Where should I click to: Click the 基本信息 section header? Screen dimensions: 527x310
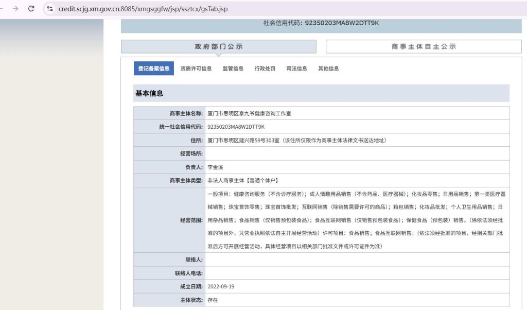coord(321,93)
